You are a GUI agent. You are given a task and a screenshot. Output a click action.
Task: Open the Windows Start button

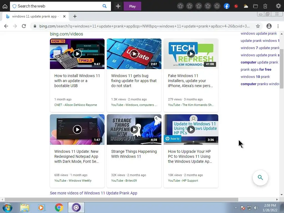pyautogui.click(x=7, y=207)
